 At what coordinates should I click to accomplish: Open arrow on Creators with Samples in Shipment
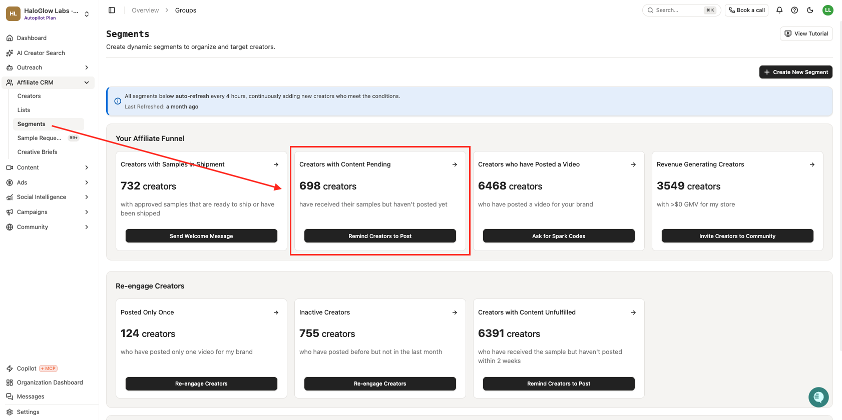click(276, 164)
